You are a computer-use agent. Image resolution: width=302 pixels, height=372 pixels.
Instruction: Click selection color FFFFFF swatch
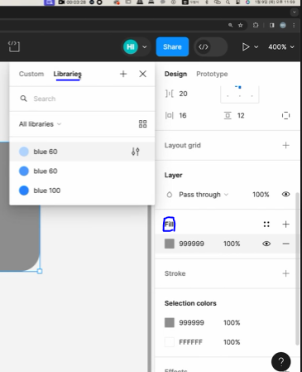coord(170,342)
